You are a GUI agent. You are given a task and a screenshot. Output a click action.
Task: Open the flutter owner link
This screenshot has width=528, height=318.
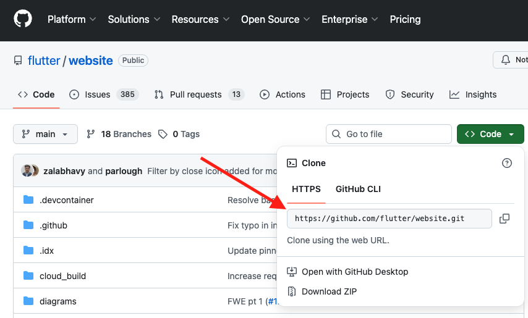44,61
